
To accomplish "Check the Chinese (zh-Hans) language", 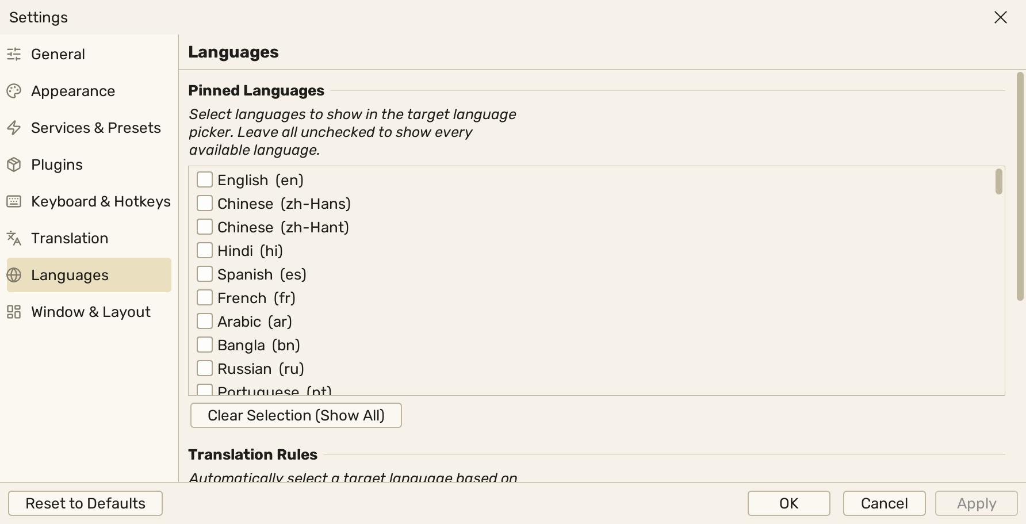I will 205,203.
